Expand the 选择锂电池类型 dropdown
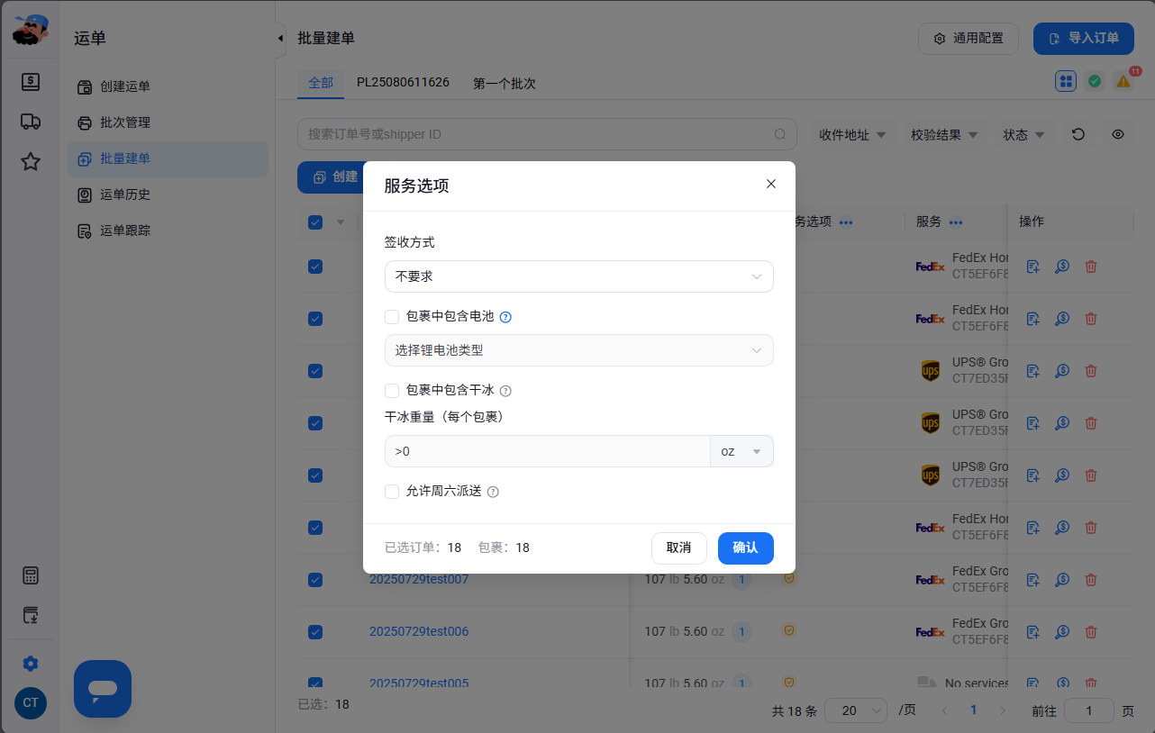The width and height of the screenshot is (1155, 733). point(579,350)
